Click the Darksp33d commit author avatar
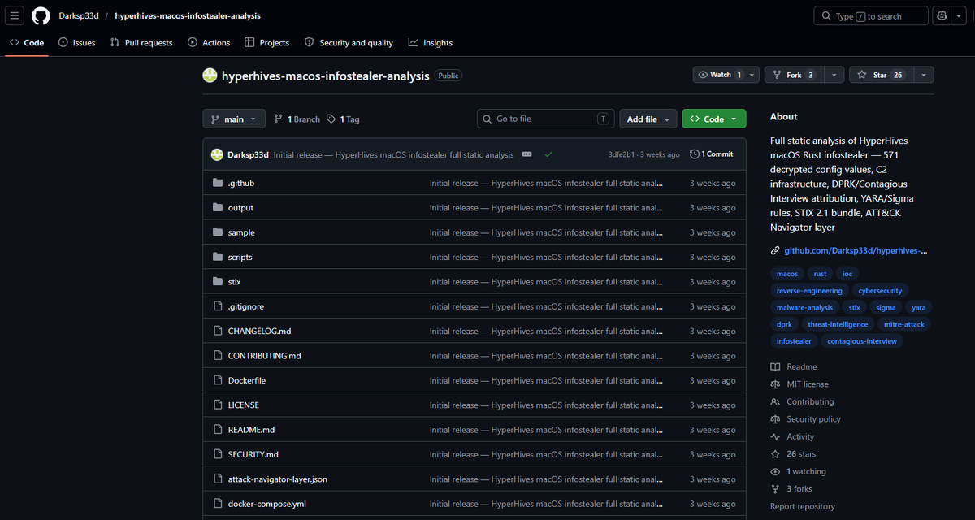 click(x=217, y=154)
